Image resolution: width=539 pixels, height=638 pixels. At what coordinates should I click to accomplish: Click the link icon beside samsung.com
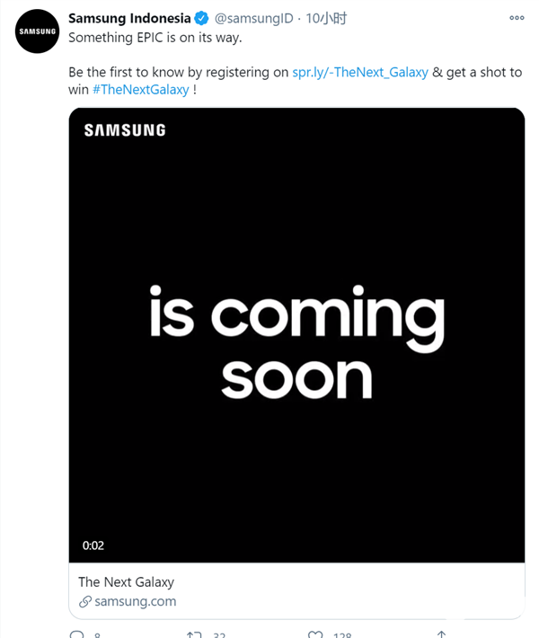[x=85, y=602]
